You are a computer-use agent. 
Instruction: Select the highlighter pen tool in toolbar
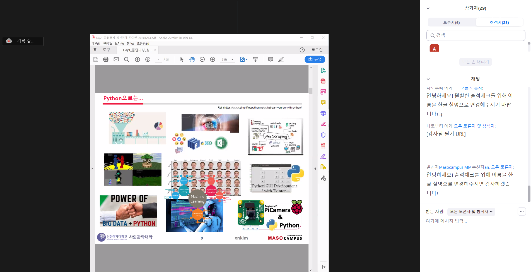tap(281, 59)
